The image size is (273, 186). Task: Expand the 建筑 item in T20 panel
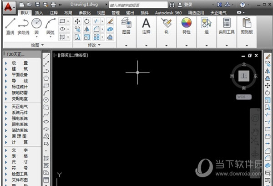coord(20,69)
